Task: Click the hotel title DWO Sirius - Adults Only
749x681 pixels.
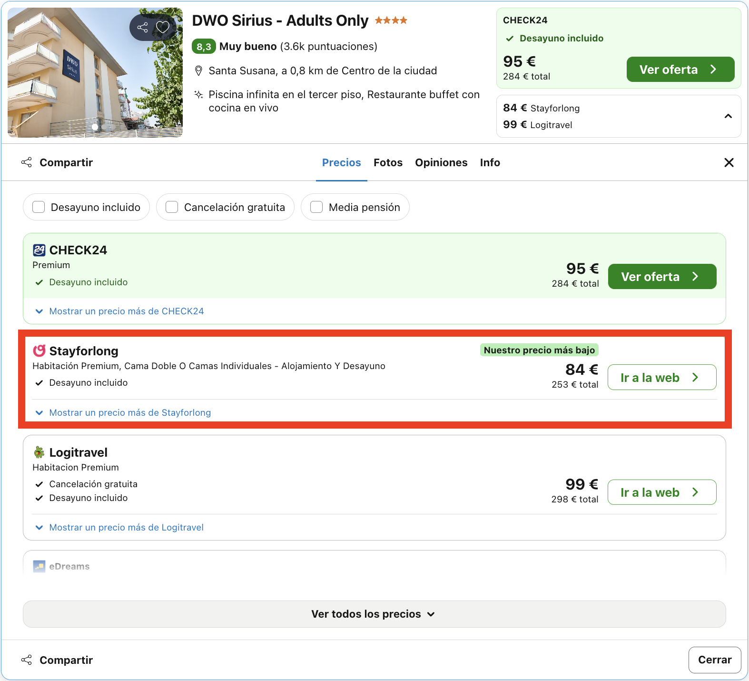Action: click(x=280, y=21)
